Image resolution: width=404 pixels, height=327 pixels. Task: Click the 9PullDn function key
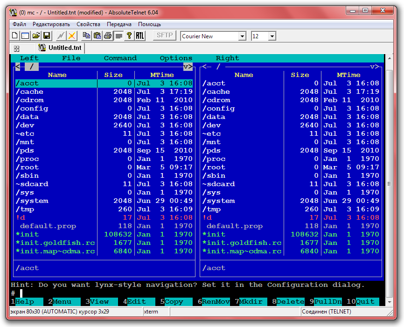326,301
